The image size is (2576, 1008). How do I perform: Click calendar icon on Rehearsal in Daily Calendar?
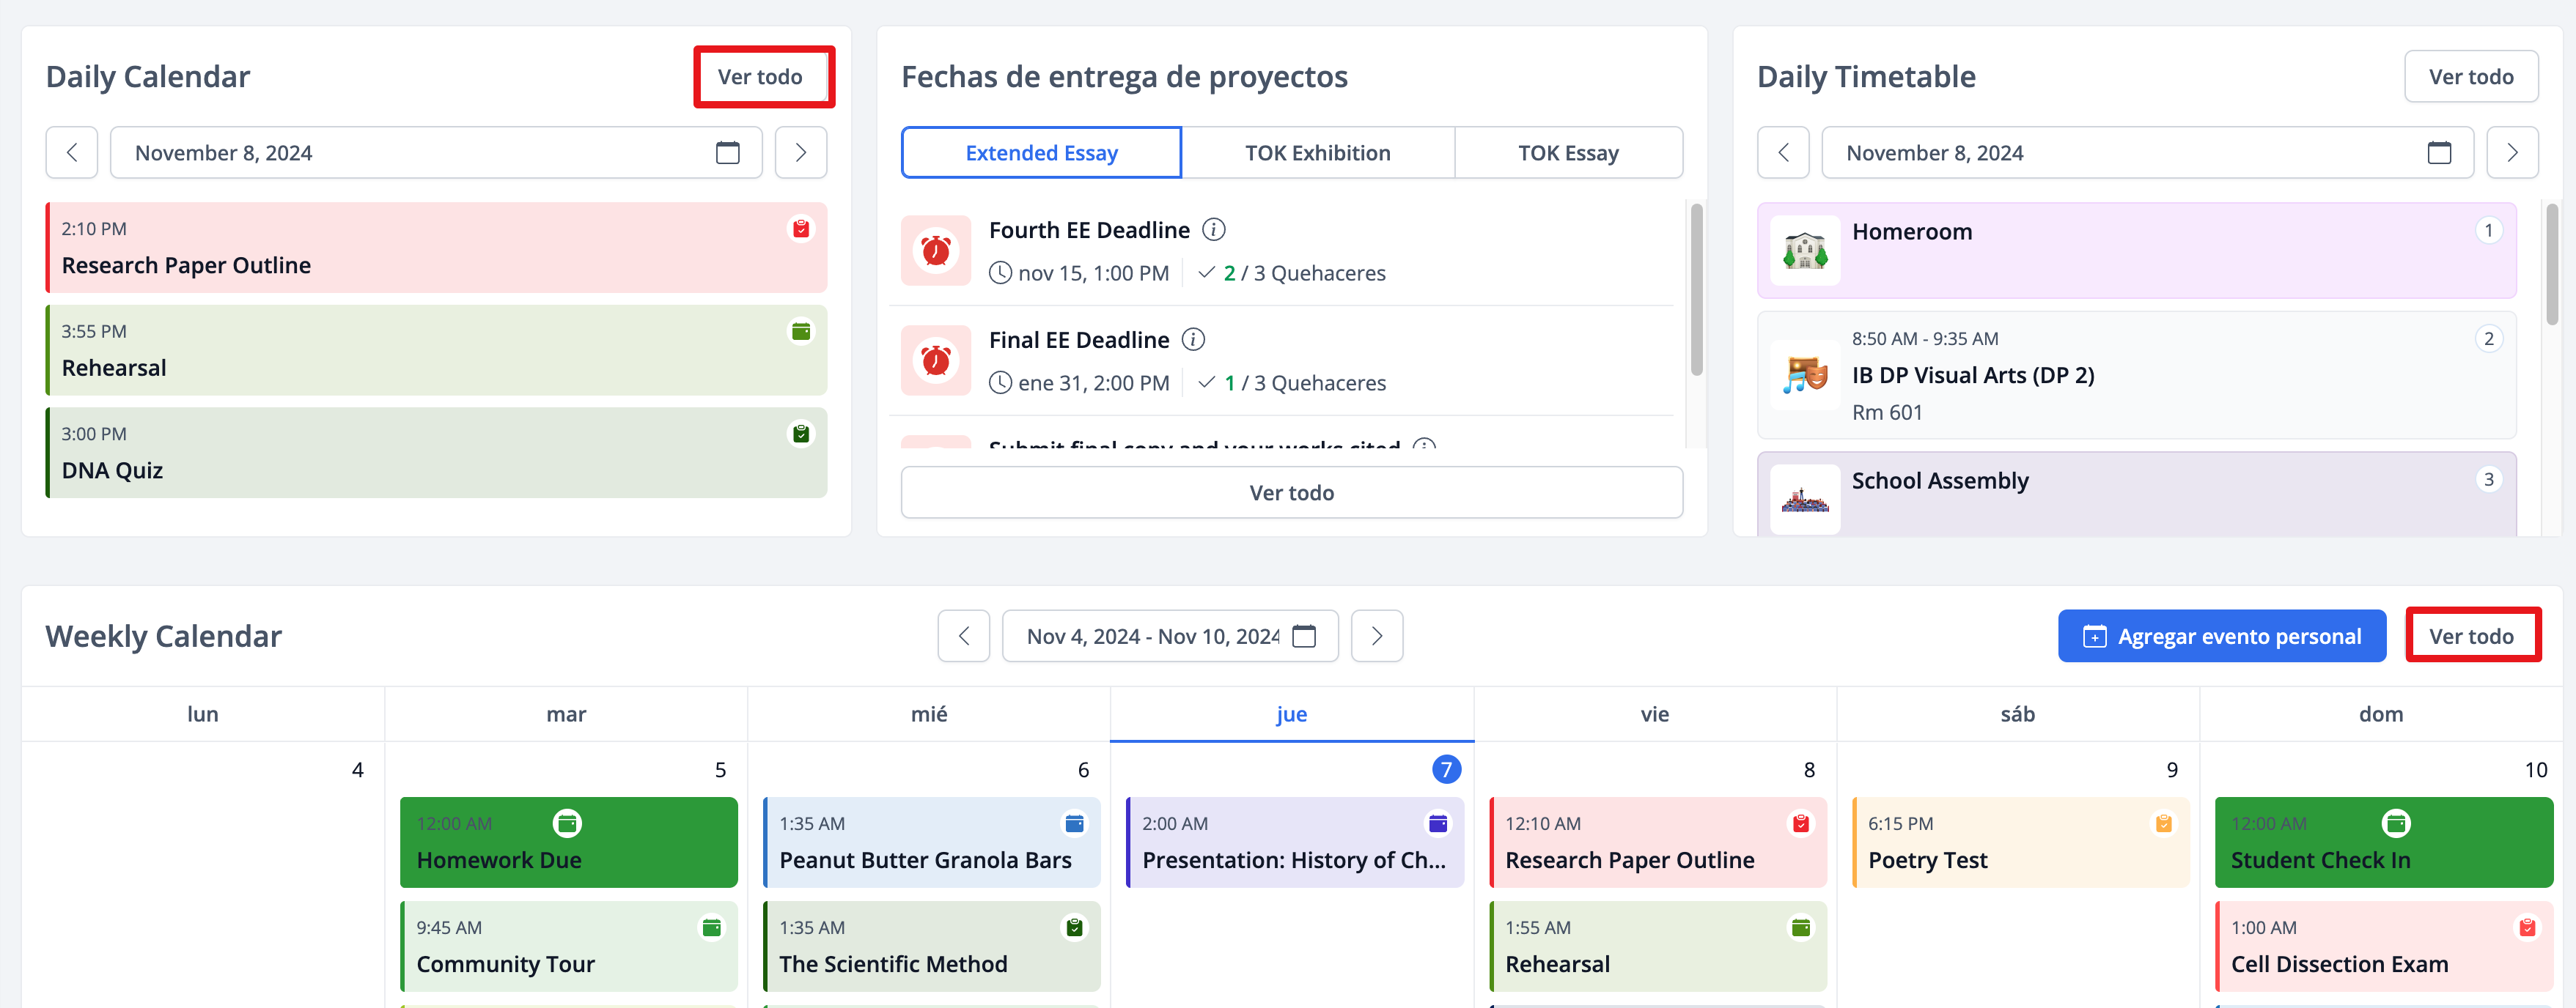point(801,332)
